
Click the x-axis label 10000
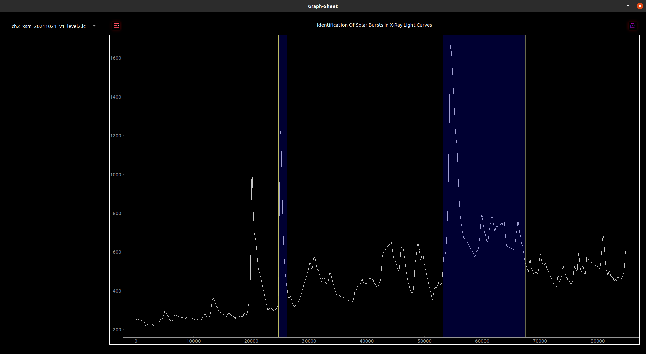[193, 341]
